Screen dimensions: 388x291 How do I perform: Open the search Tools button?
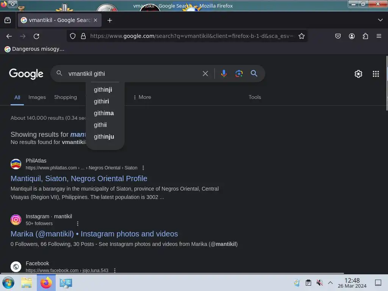(255, 97)
